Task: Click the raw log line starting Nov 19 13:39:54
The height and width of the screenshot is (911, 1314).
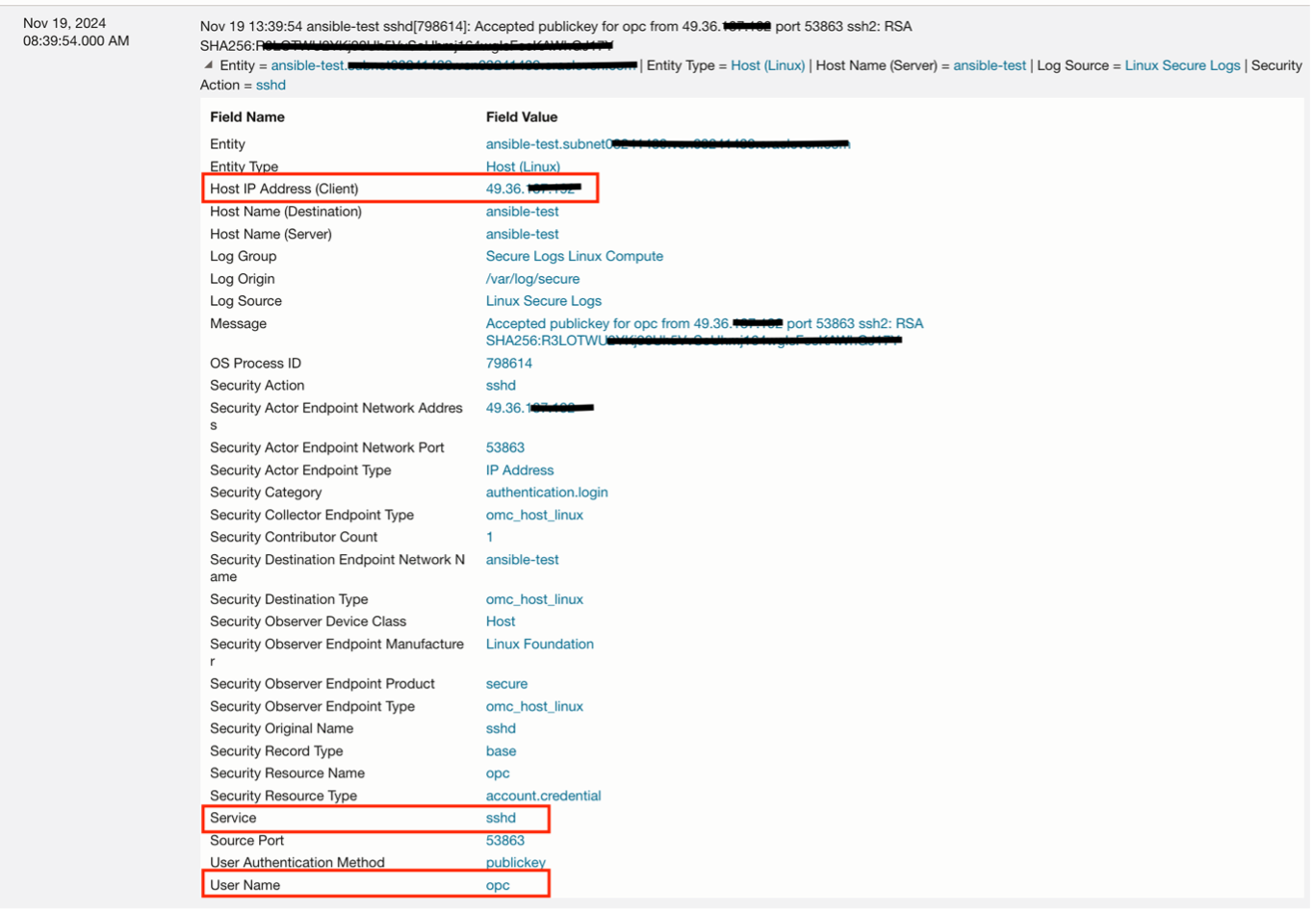Action: click(556, 36)
